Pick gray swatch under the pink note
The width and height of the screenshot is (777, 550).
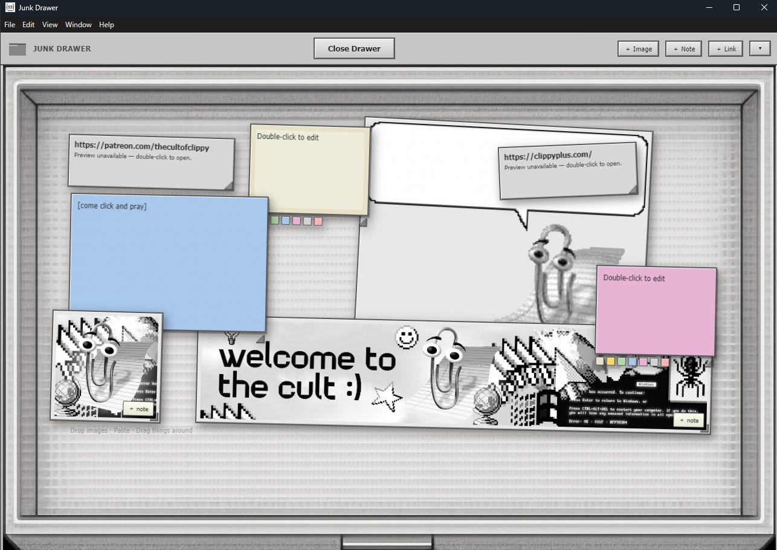[654, 361]
